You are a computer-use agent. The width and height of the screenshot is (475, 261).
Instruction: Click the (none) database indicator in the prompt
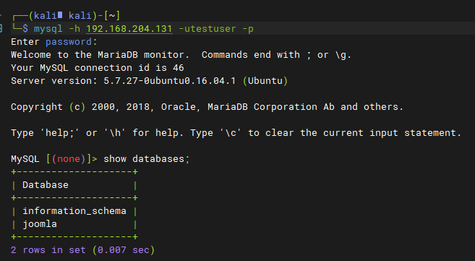click(x=69, y=158)
